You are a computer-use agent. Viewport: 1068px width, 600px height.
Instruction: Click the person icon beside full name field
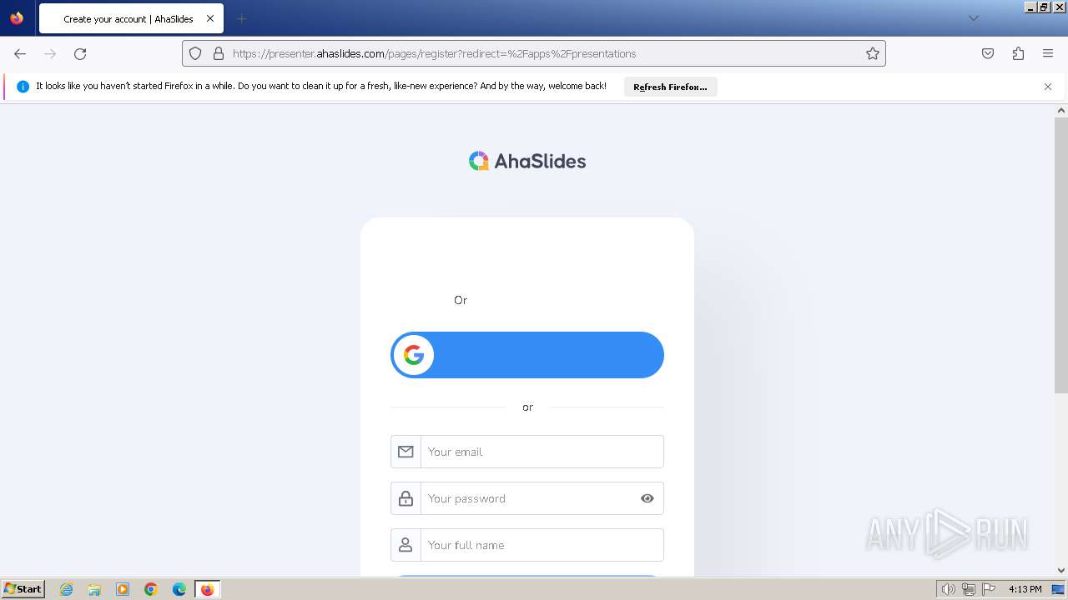pyautogui.click(x=406, y=545)
